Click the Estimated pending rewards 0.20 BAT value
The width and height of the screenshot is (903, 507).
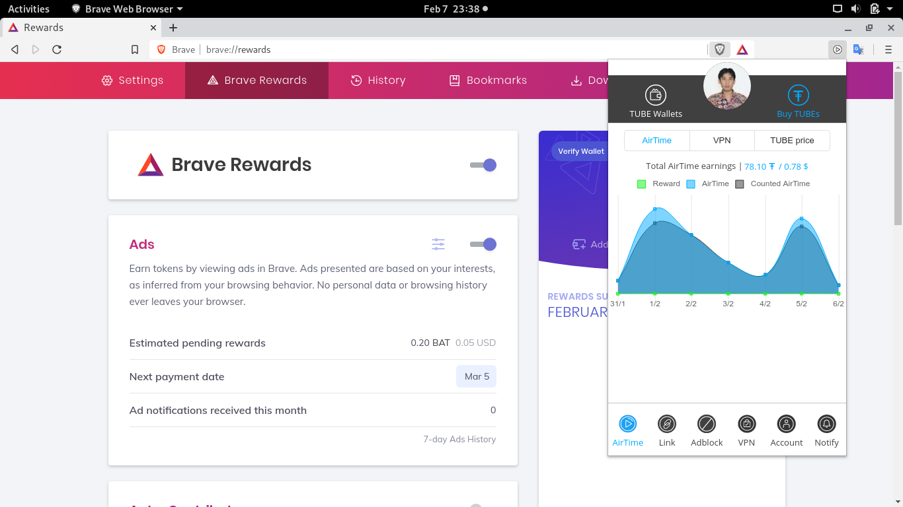click(x=430, y=343)
